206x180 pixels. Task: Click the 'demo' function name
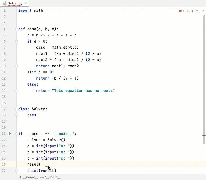[32, 29]
